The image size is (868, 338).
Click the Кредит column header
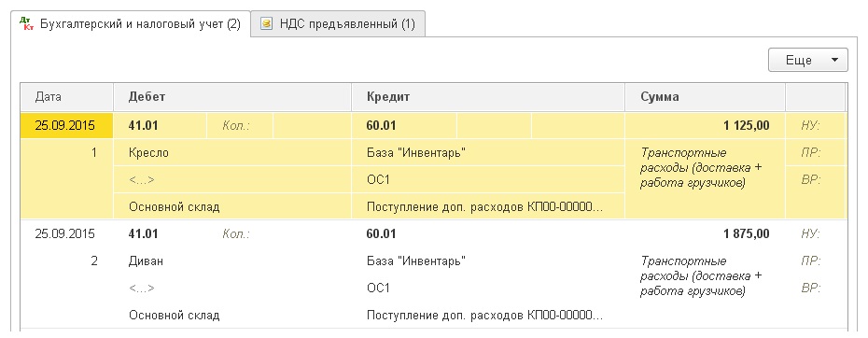[488, 97]
